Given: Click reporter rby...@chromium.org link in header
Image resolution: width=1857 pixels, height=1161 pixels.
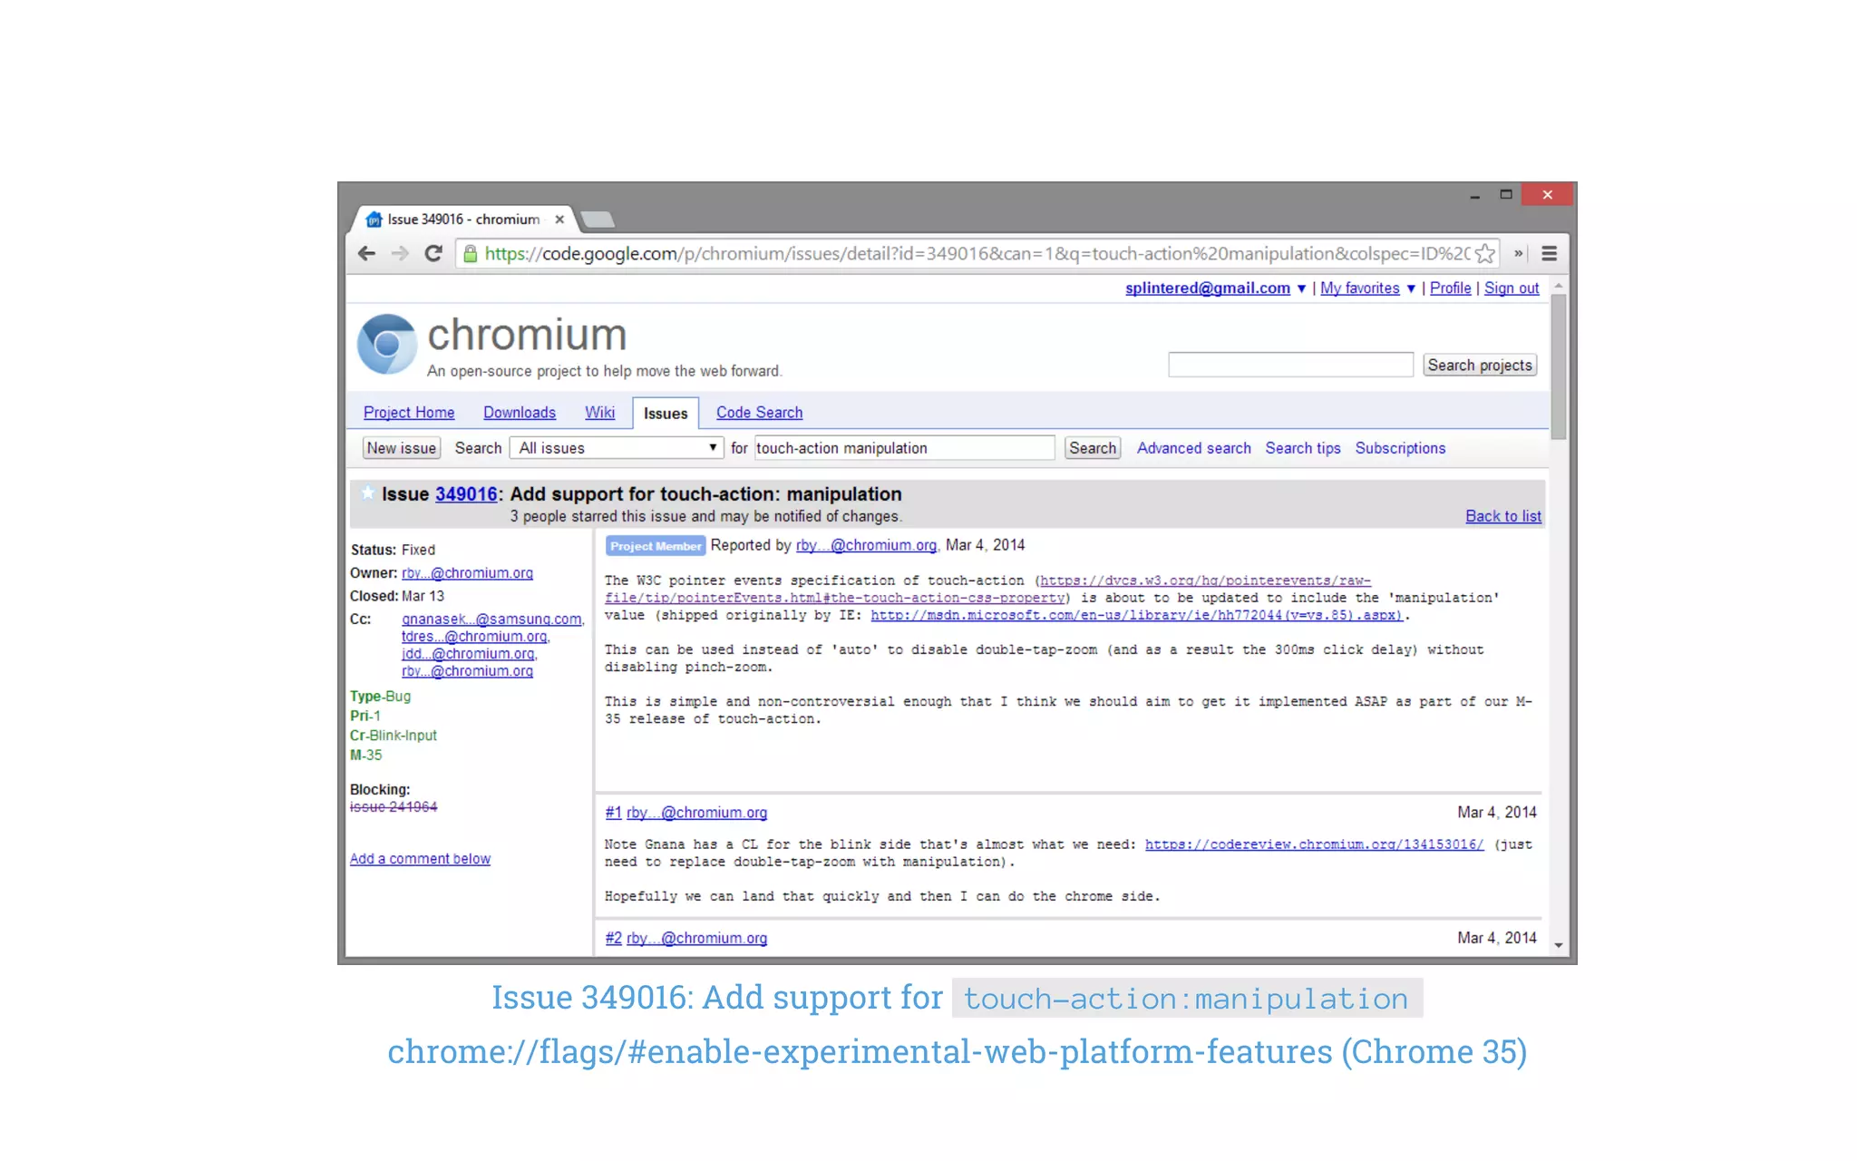Looking at the screenshot, I should click(x=866, y=545).
